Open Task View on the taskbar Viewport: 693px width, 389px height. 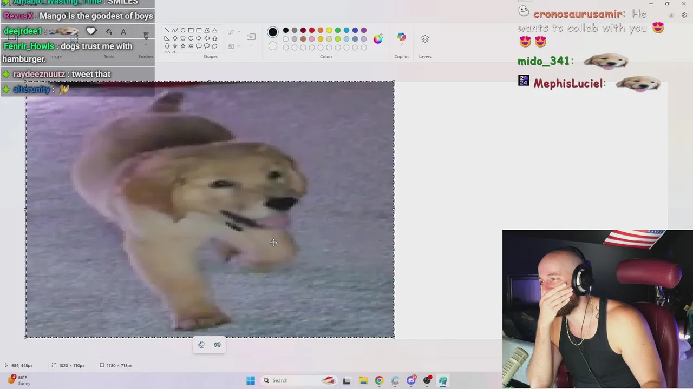pyautogui.click(x=346, y=380)
